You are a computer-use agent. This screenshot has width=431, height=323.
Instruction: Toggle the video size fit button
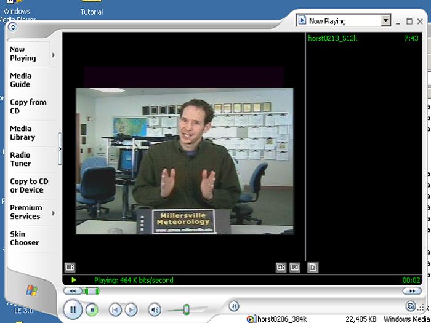(x=281, y=267)
